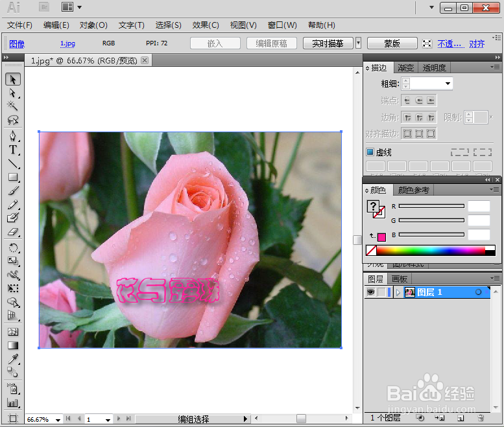This screenshot has width=504, height=427.
Task: Open the 编组选择 status bar arrow
Action: click(245, 419)
